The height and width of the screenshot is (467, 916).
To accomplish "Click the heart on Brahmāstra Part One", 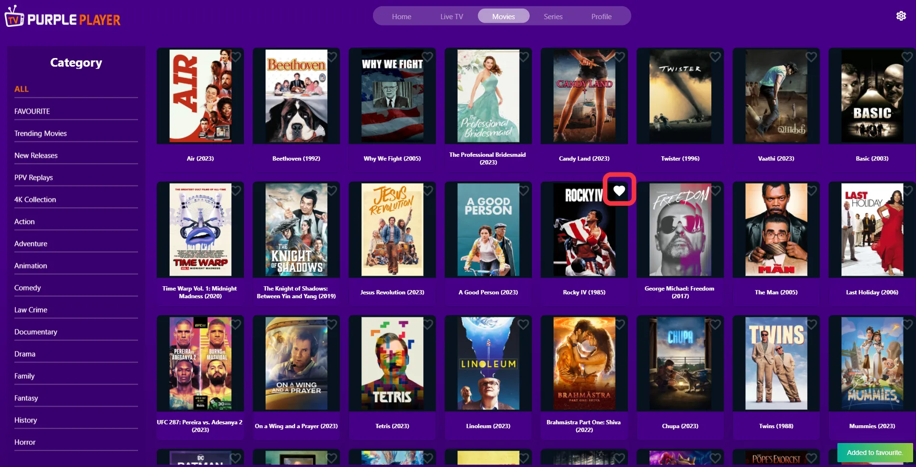I will click(x=619, y=325).
